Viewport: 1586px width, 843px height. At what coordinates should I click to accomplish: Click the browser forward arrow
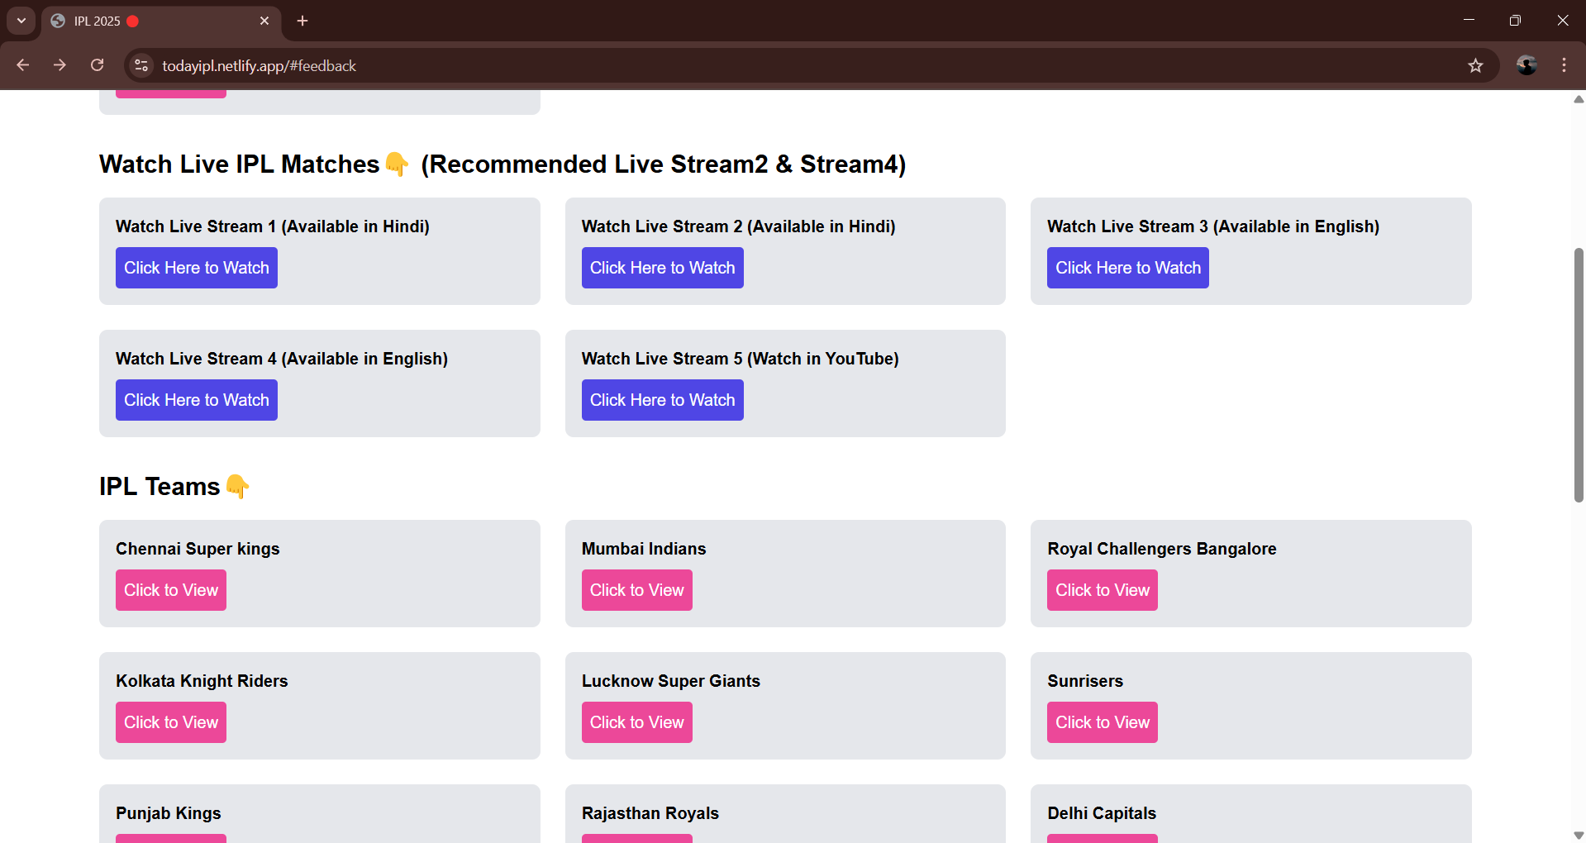pyautogui.click(x=60, y=65)
